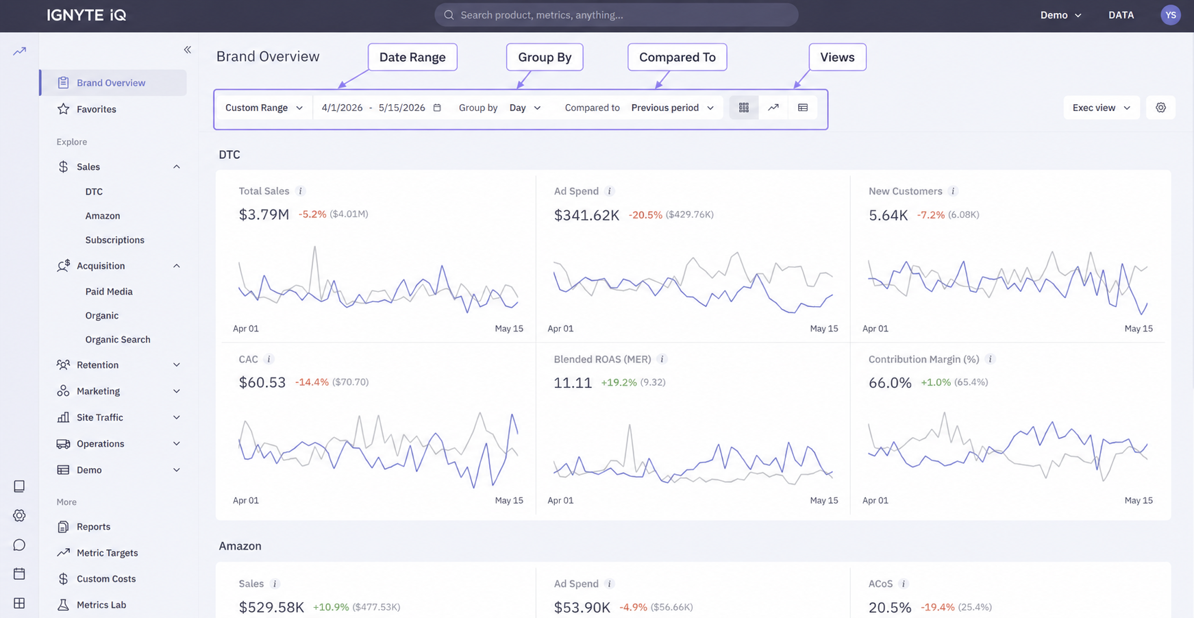The width and height of the screenshot is (1194, 618).
Task: Open the date picker calendar icon
Action: (x=437, y=108)
